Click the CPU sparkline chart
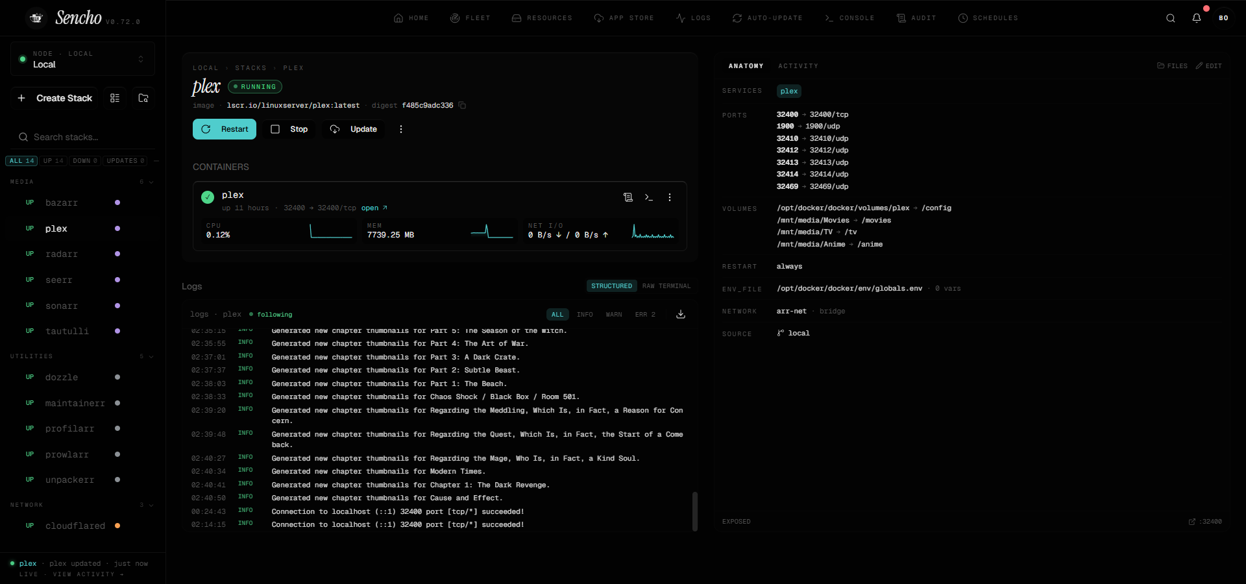 331,231
